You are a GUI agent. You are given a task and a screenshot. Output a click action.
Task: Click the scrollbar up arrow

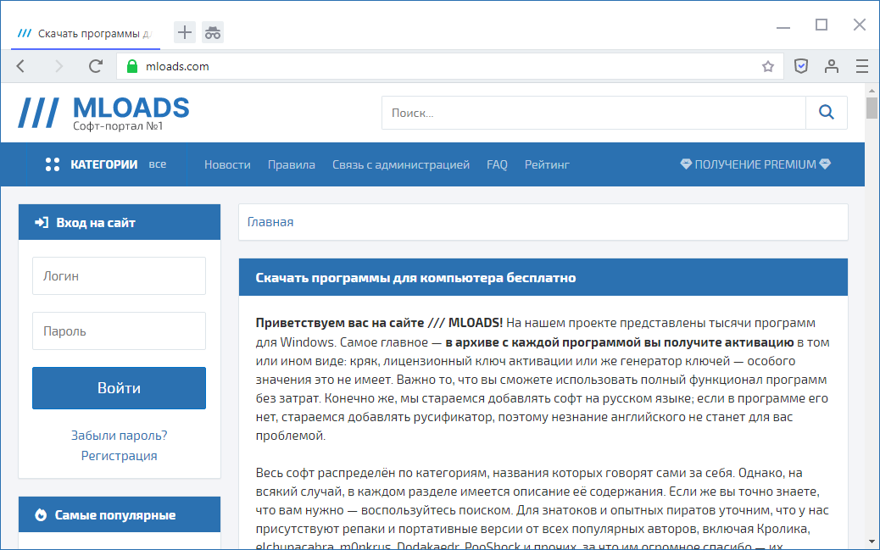(872, 90)
